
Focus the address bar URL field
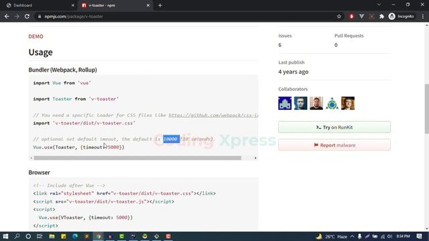pyautogui.click(x=186, y=16)
